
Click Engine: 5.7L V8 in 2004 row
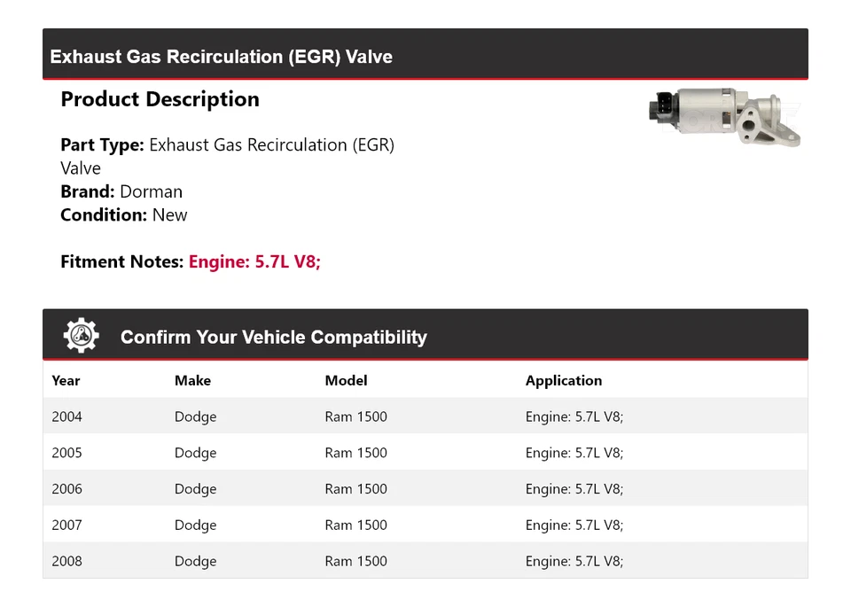pos(574,416)
